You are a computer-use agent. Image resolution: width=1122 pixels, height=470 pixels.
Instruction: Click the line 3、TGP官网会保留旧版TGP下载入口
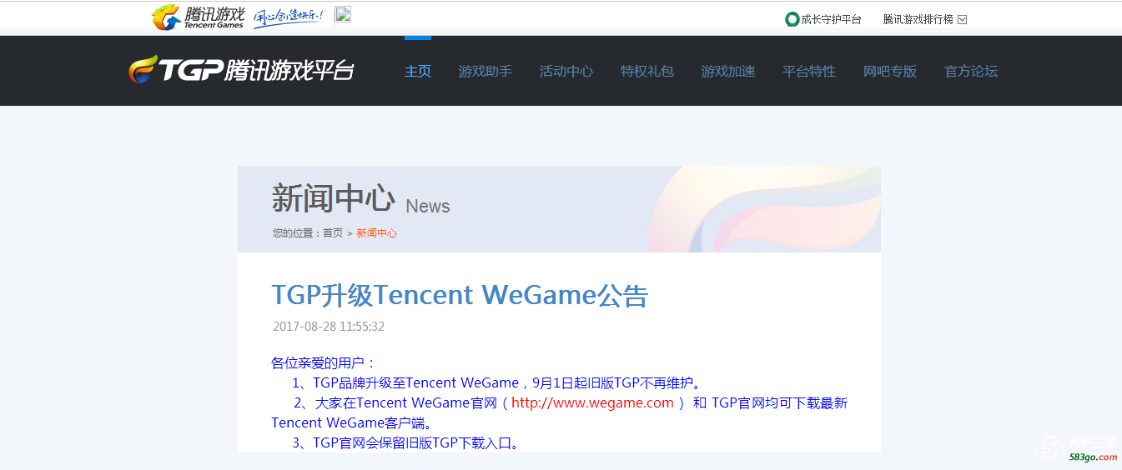tap(407, 443)
